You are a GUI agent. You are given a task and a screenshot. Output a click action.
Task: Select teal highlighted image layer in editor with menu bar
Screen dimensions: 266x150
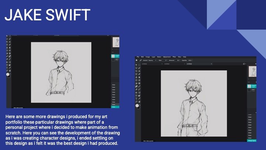pyautogui.click(x=252, y=86)
